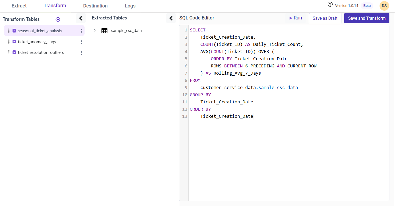Disable the ticket_resolution_outliers checkbox
The width and height of the screenshot is (395, 207).
(x=14, y=52)
